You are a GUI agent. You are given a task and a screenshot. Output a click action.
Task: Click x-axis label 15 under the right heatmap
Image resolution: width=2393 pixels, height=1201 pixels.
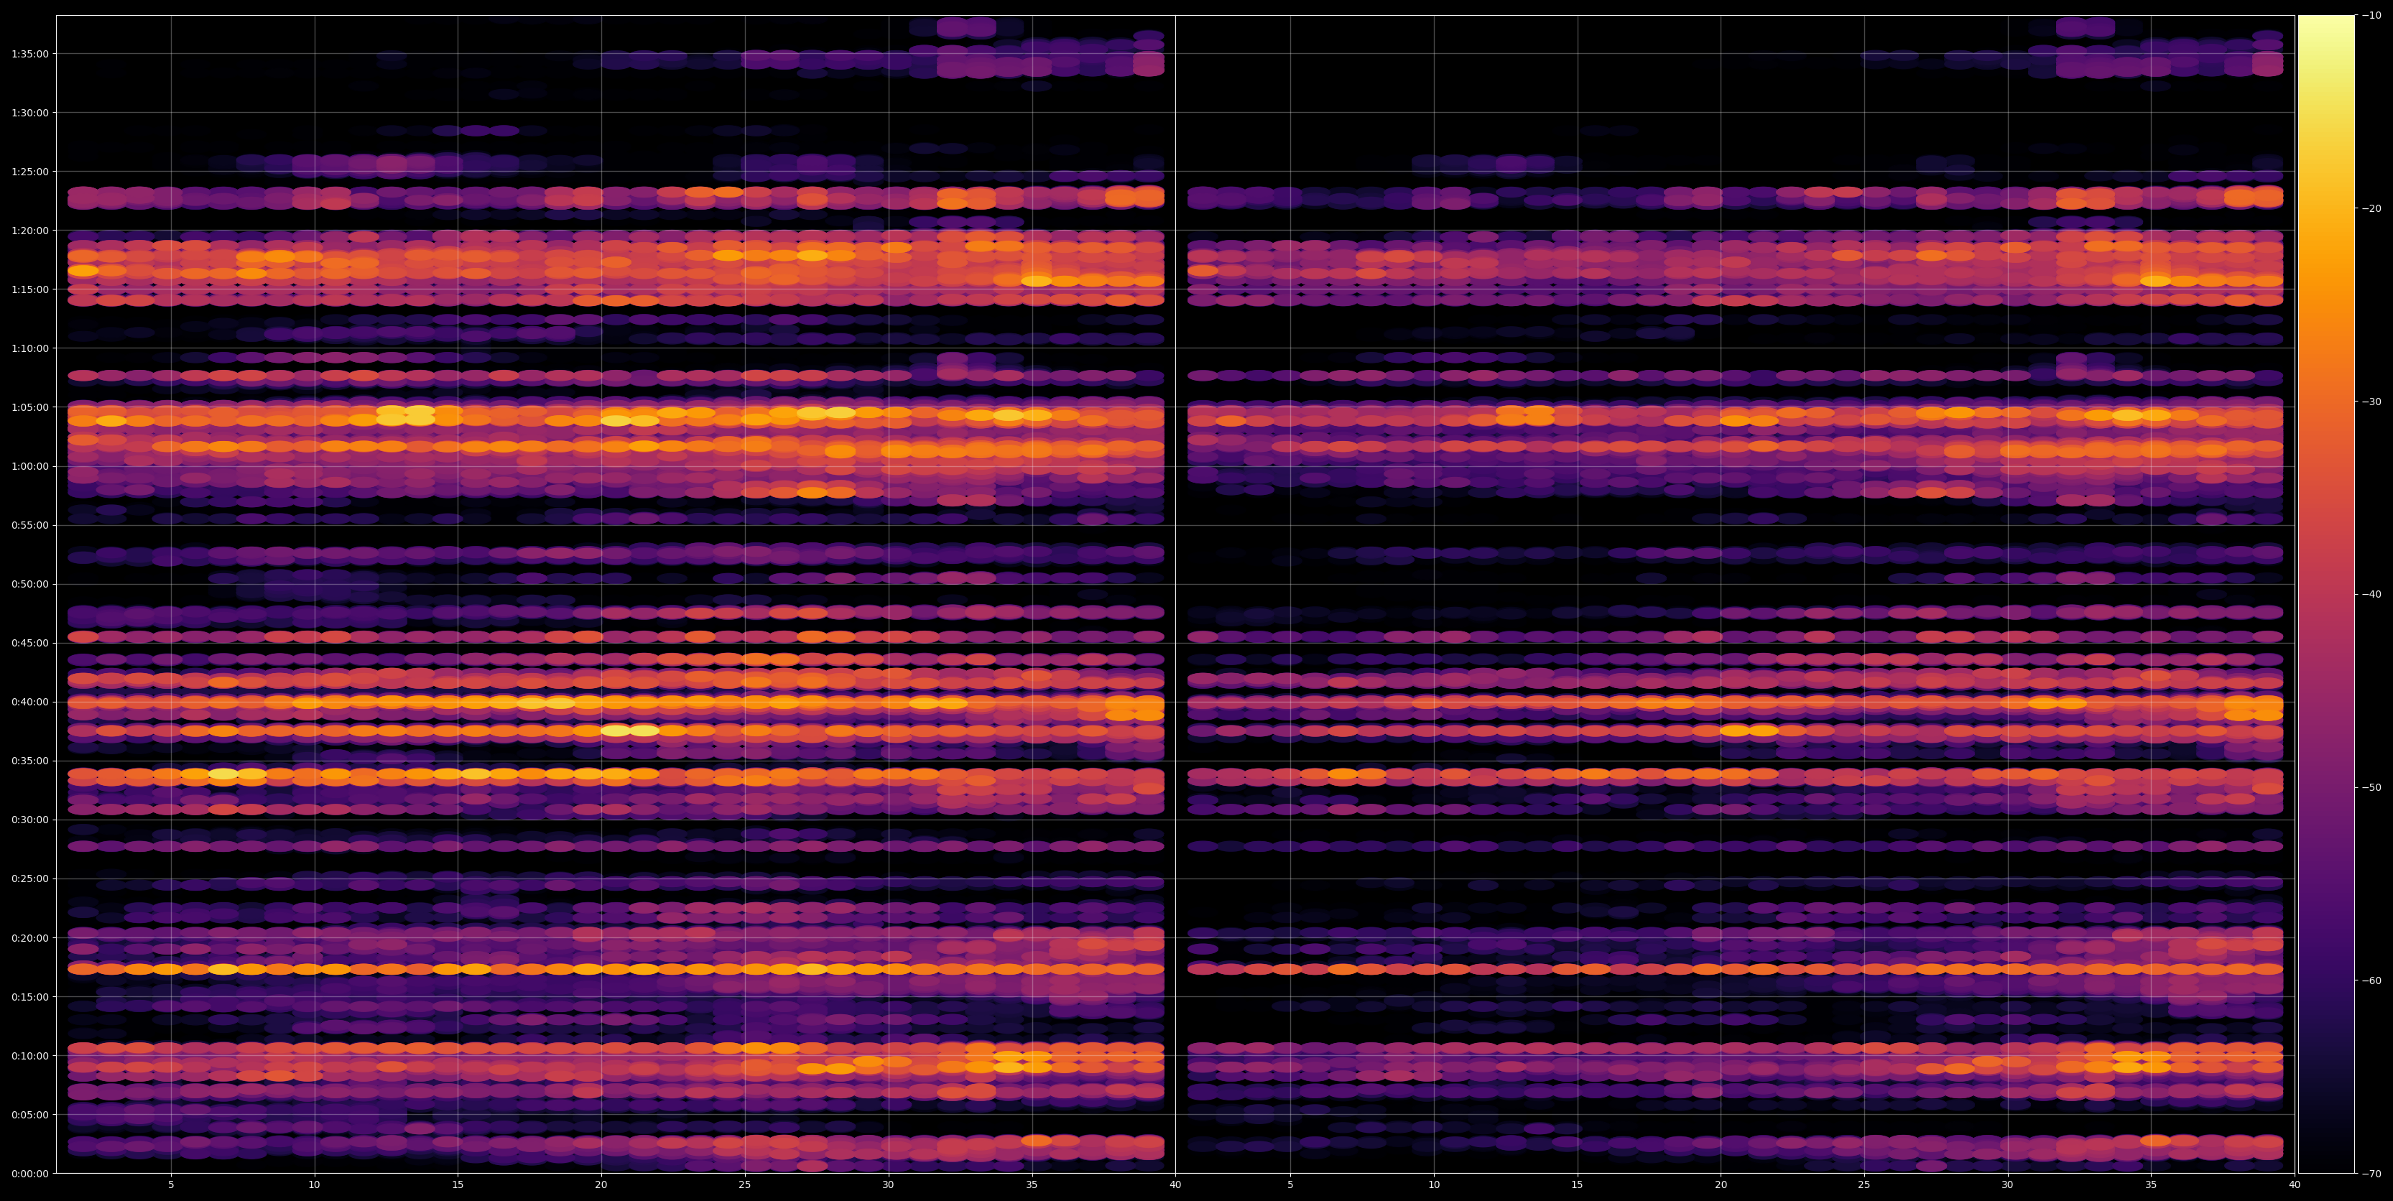1578,1185
